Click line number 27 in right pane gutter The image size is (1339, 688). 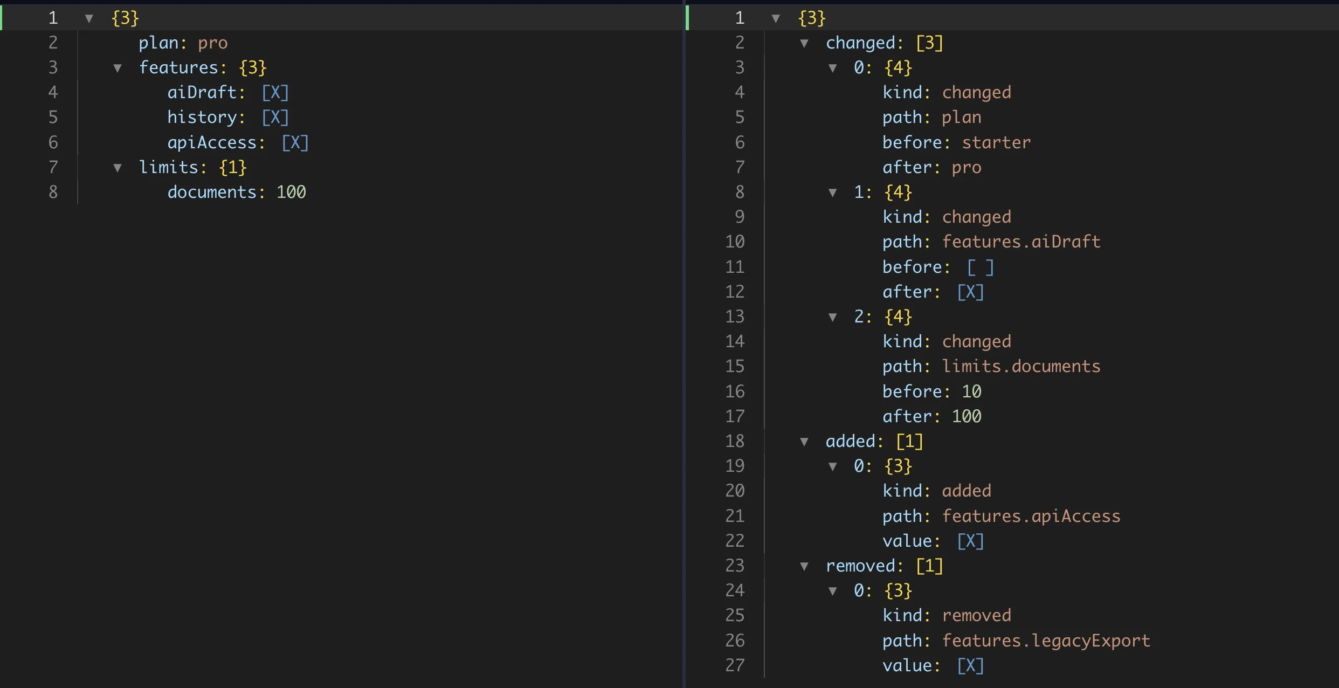click(735, 666)
